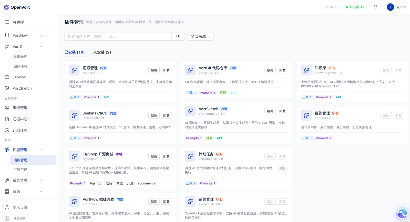The height and width of the screenshot is (222, 410).
Task: Select 扩展市场 in the sidebar
Action: [x=20, y=170]
